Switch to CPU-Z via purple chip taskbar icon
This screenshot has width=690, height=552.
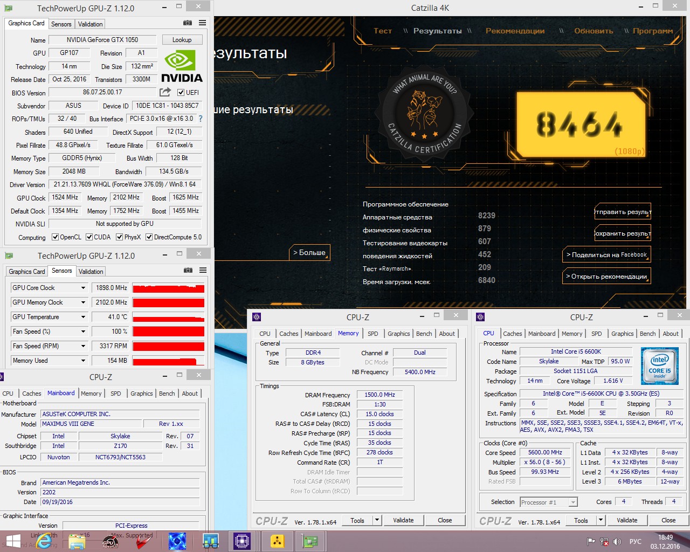click(x=242, y=541)
